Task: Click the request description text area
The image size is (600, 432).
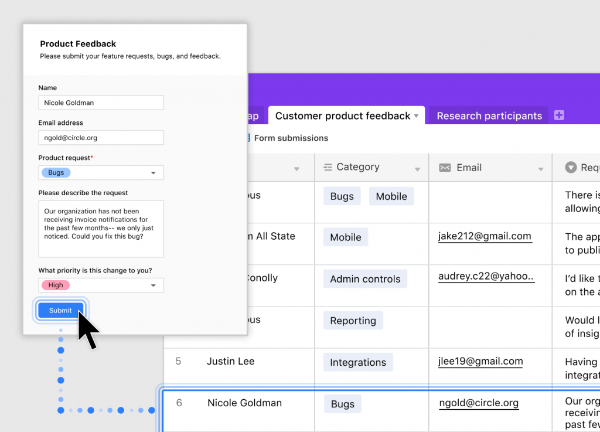Action: (101, 229)
